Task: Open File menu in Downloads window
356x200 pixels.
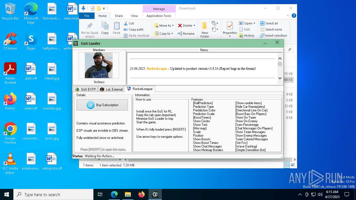Action: 87,16
